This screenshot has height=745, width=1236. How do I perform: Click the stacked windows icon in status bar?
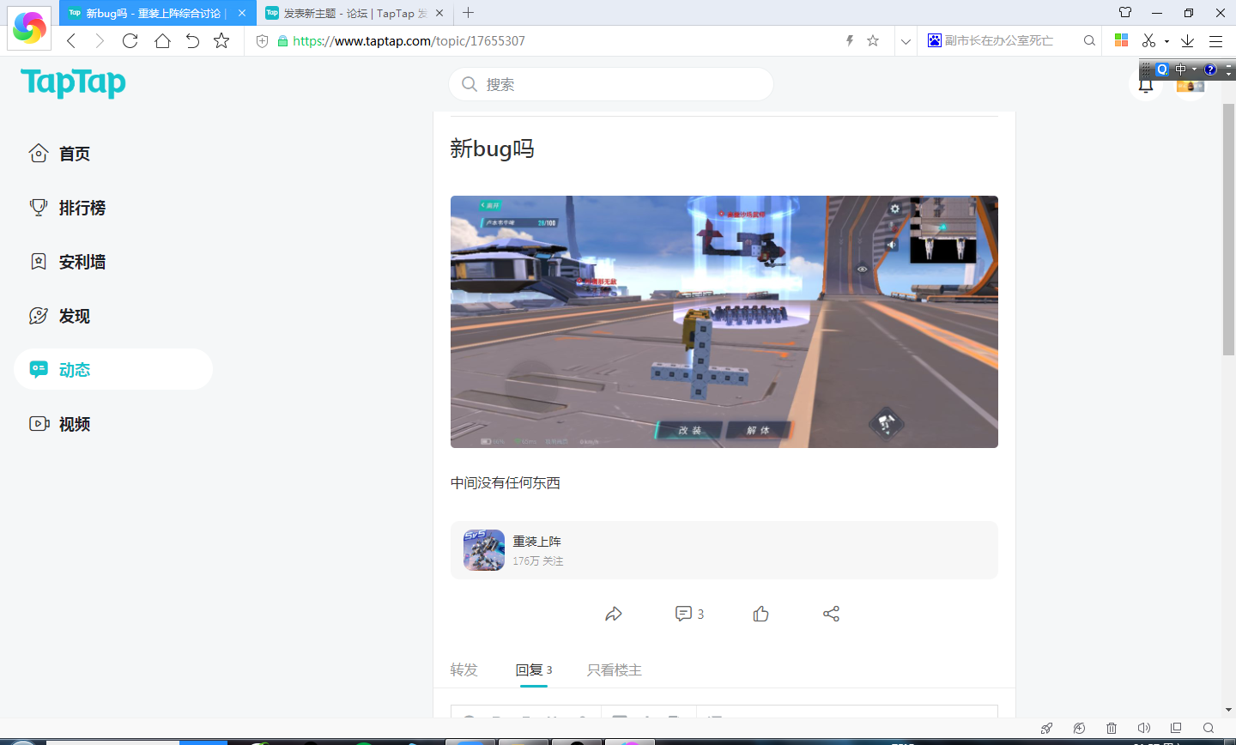coord(1176,728)
